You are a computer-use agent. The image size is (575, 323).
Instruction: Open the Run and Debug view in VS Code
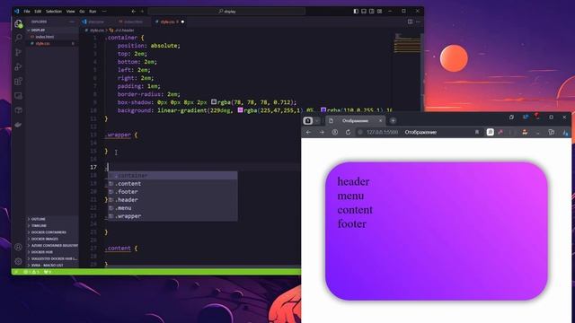pyautogui.click(x=18, y=66)
